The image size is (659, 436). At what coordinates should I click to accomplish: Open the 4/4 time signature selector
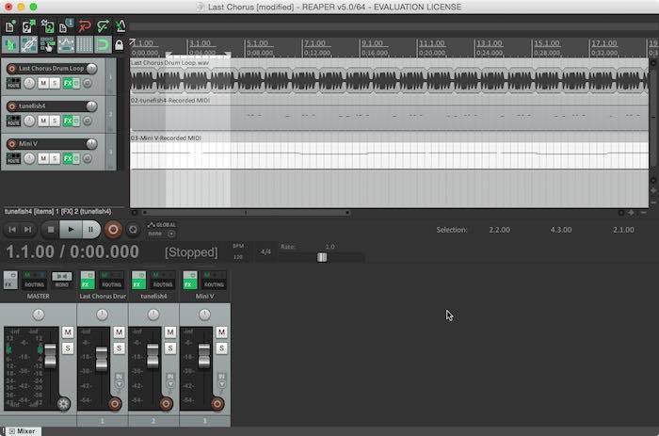tap(265, 251)
